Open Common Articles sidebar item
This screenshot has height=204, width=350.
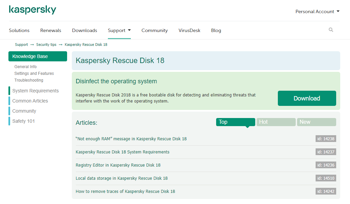[30, 101]
